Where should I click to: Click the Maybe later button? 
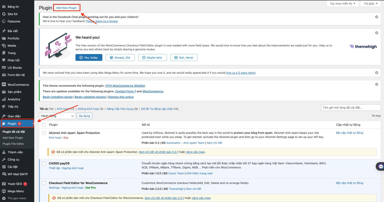[152, 58]
